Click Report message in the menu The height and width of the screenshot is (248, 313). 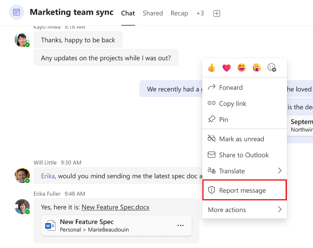(x=242, y=191)
